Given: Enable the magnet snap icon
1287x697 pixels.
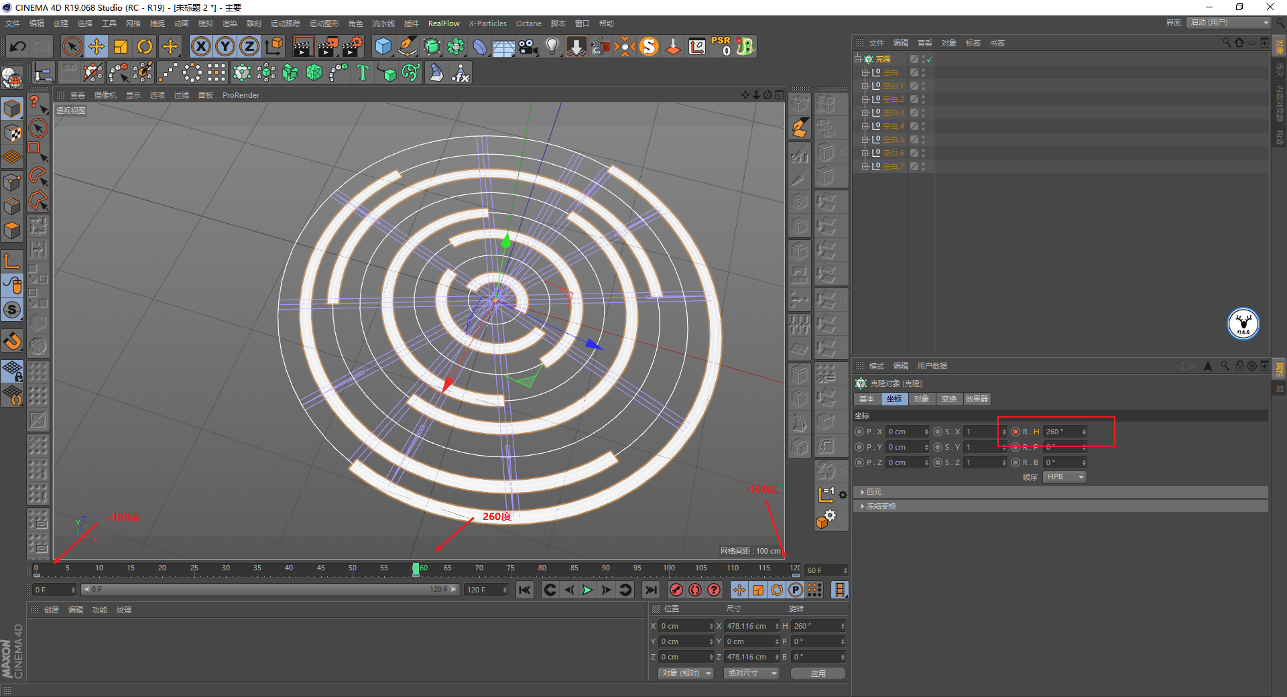Looking at the screenshot, I should point(12,341).
